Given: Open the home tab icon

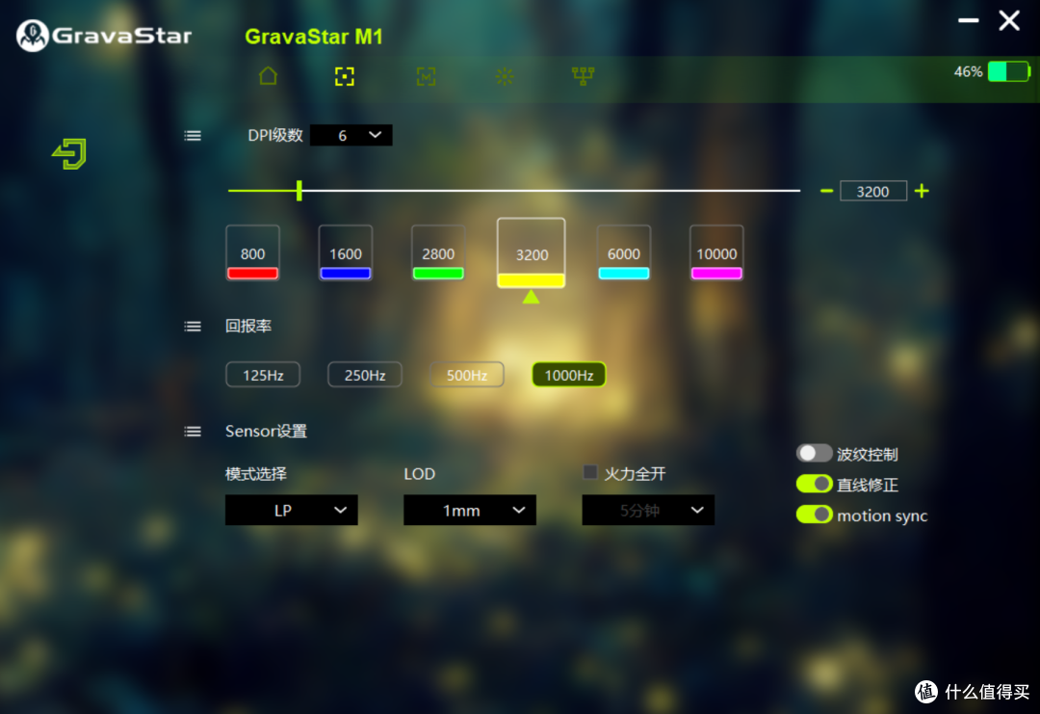Looking at the screenshot, I should pyautogui.click(x=268, y=76).
